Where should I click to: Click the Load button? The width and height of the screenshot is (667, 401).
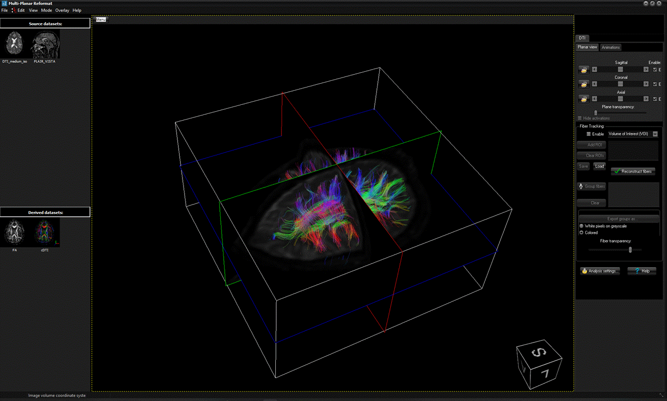pos(599,167)
